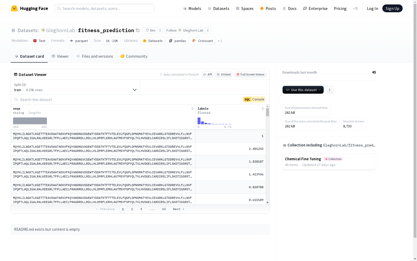This screenshot has width=417, height=261.
Task: Open the SQL Console
Action: (x=254, y=99)
